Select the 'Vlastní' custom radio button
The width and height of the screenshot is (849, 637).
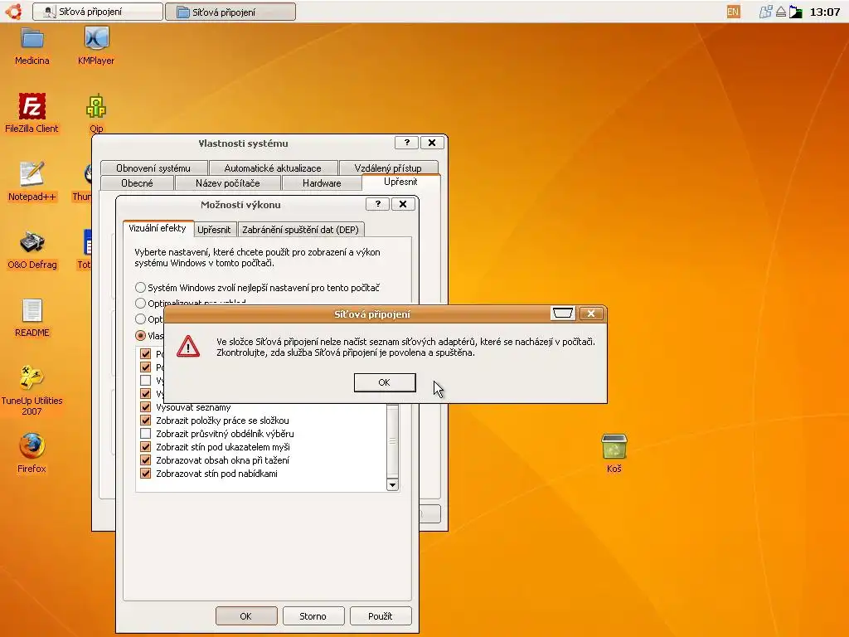click(140, 335)
